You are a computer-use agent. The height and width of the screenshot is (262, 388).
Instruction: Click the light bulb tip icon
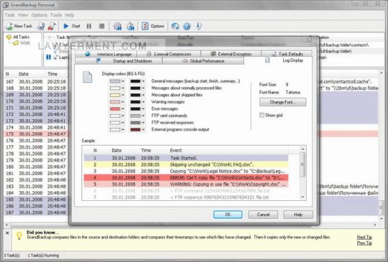tap(19, 235)
